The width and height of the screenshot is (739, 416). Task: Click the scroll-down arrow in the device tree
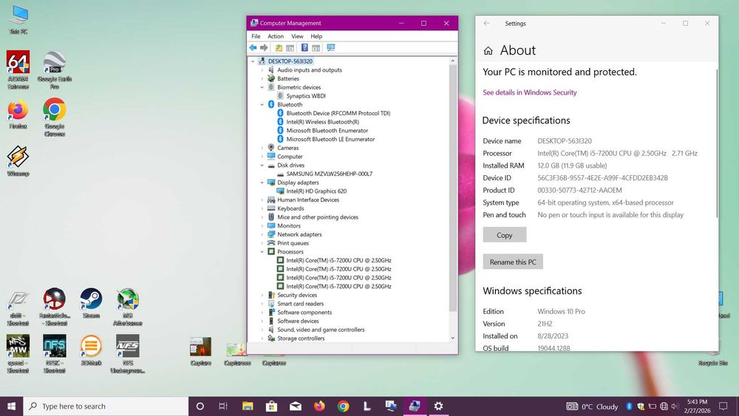pos(453,338)
